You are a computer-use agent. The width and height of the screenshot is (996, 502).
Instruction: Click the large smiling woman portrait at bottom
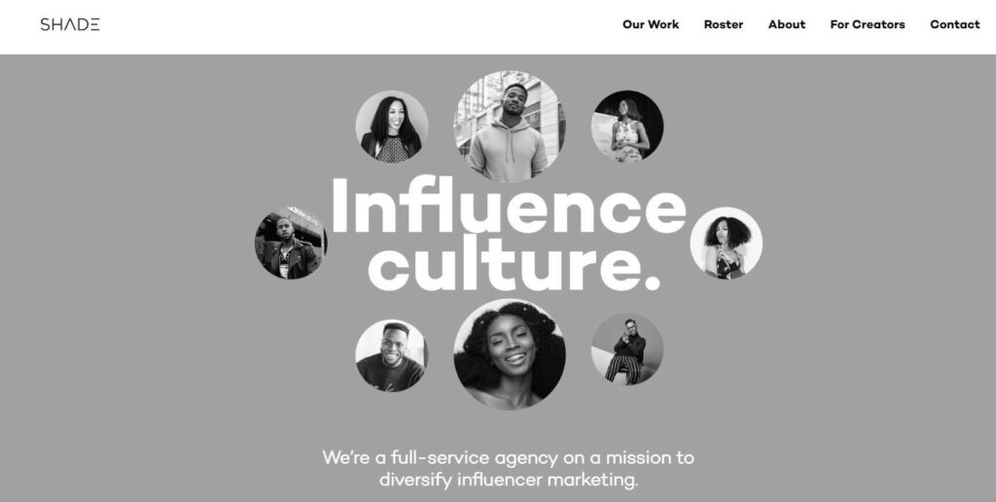[510, 354]
